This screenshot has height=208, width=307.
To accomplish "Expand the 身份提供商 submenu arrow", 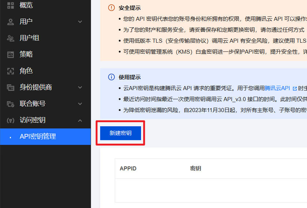I will click(x=80, y=88).
